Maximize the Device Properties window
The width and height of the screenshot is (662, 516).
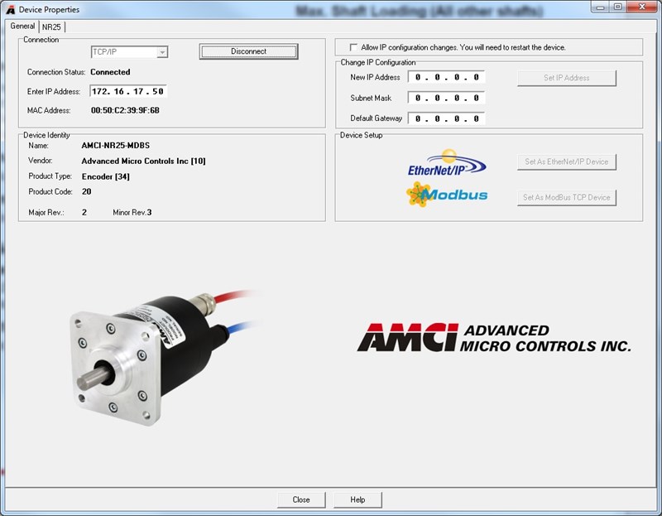pos(617,8)
